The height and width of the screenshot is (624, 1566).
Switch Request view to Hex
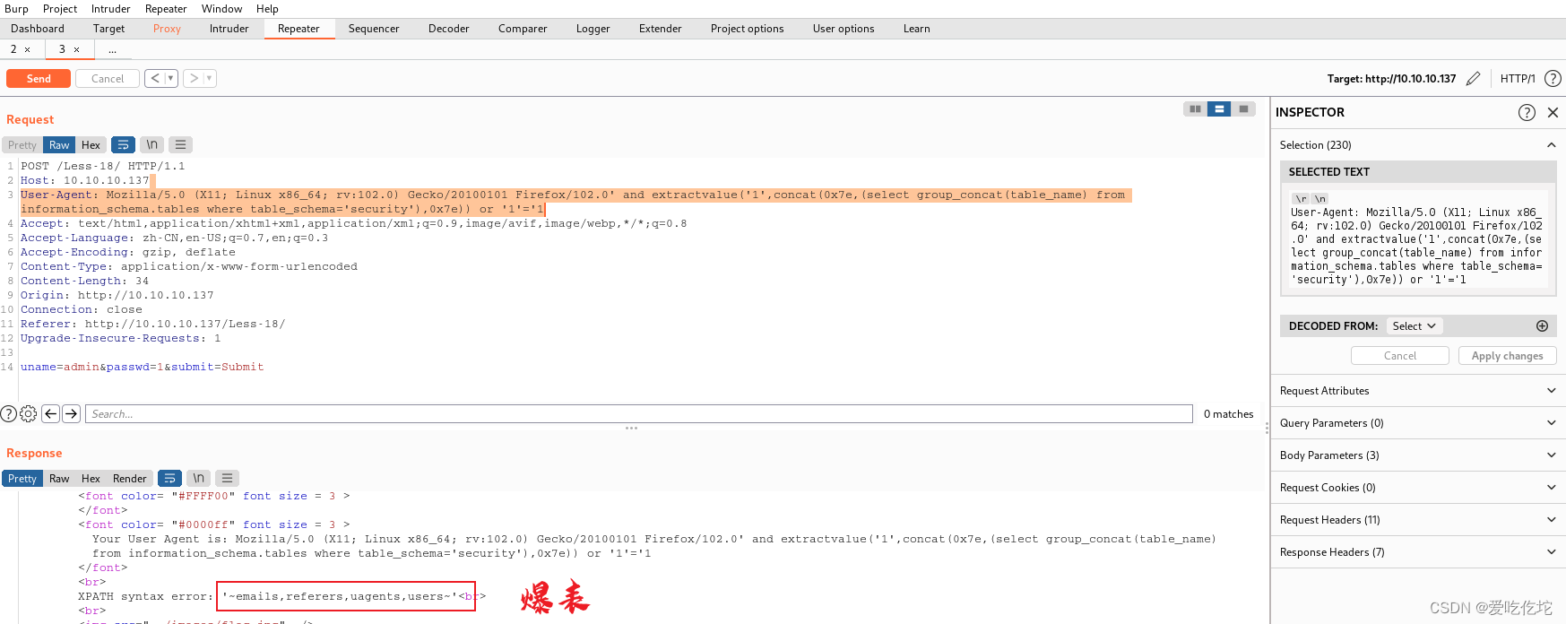click(x=91, y=145)
